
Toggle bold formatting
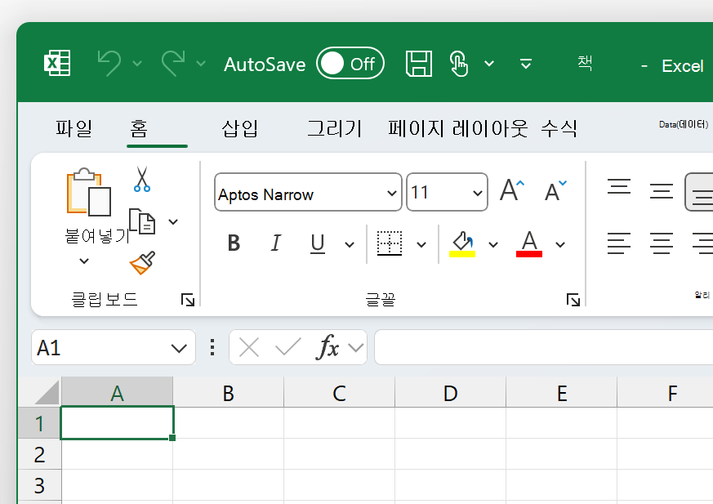coord(234,243)
